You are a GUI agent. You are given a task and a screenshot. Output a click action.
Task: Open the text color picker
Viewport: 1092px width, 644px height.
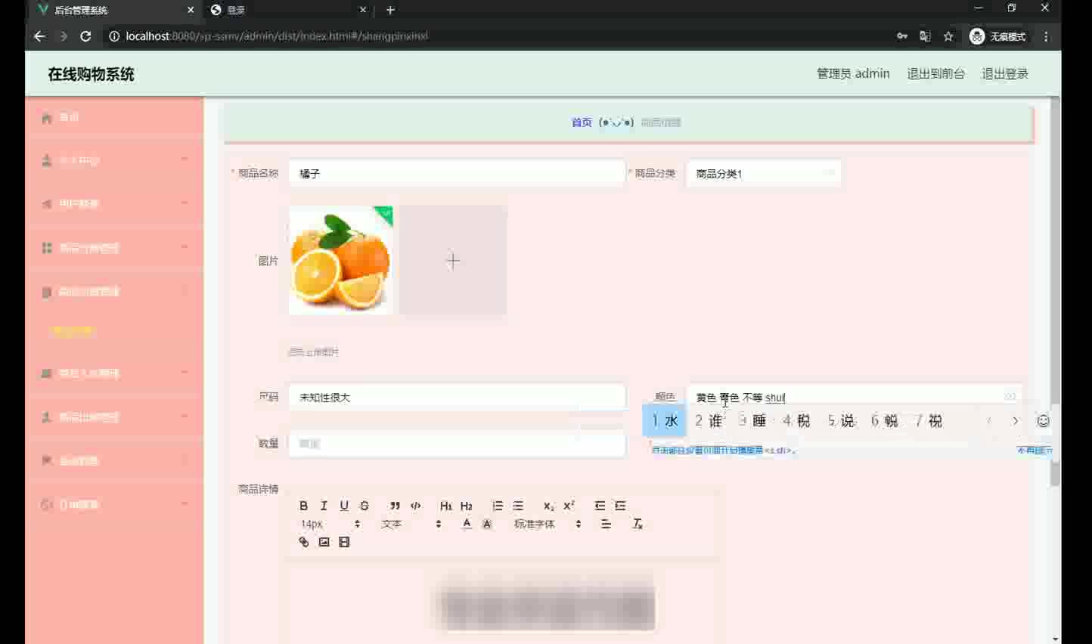(467, 524)
